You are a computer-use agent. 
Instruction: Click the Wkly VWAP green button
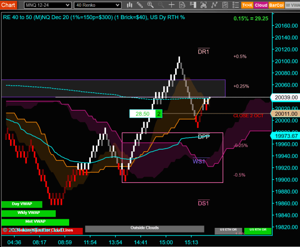(28, 213)
